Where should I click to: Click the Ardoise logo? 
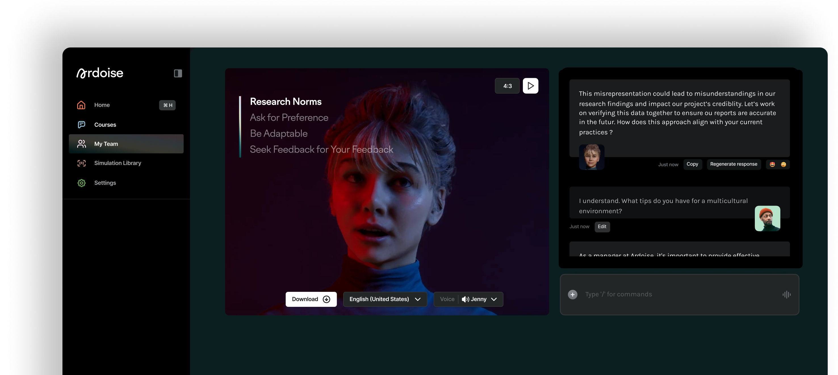pos(100,73)
